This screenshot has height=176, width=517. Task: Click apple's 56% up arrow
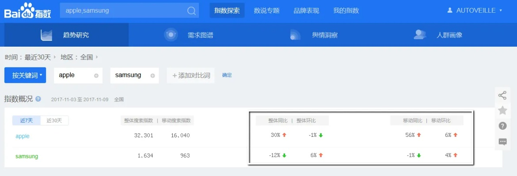[419, 135]
